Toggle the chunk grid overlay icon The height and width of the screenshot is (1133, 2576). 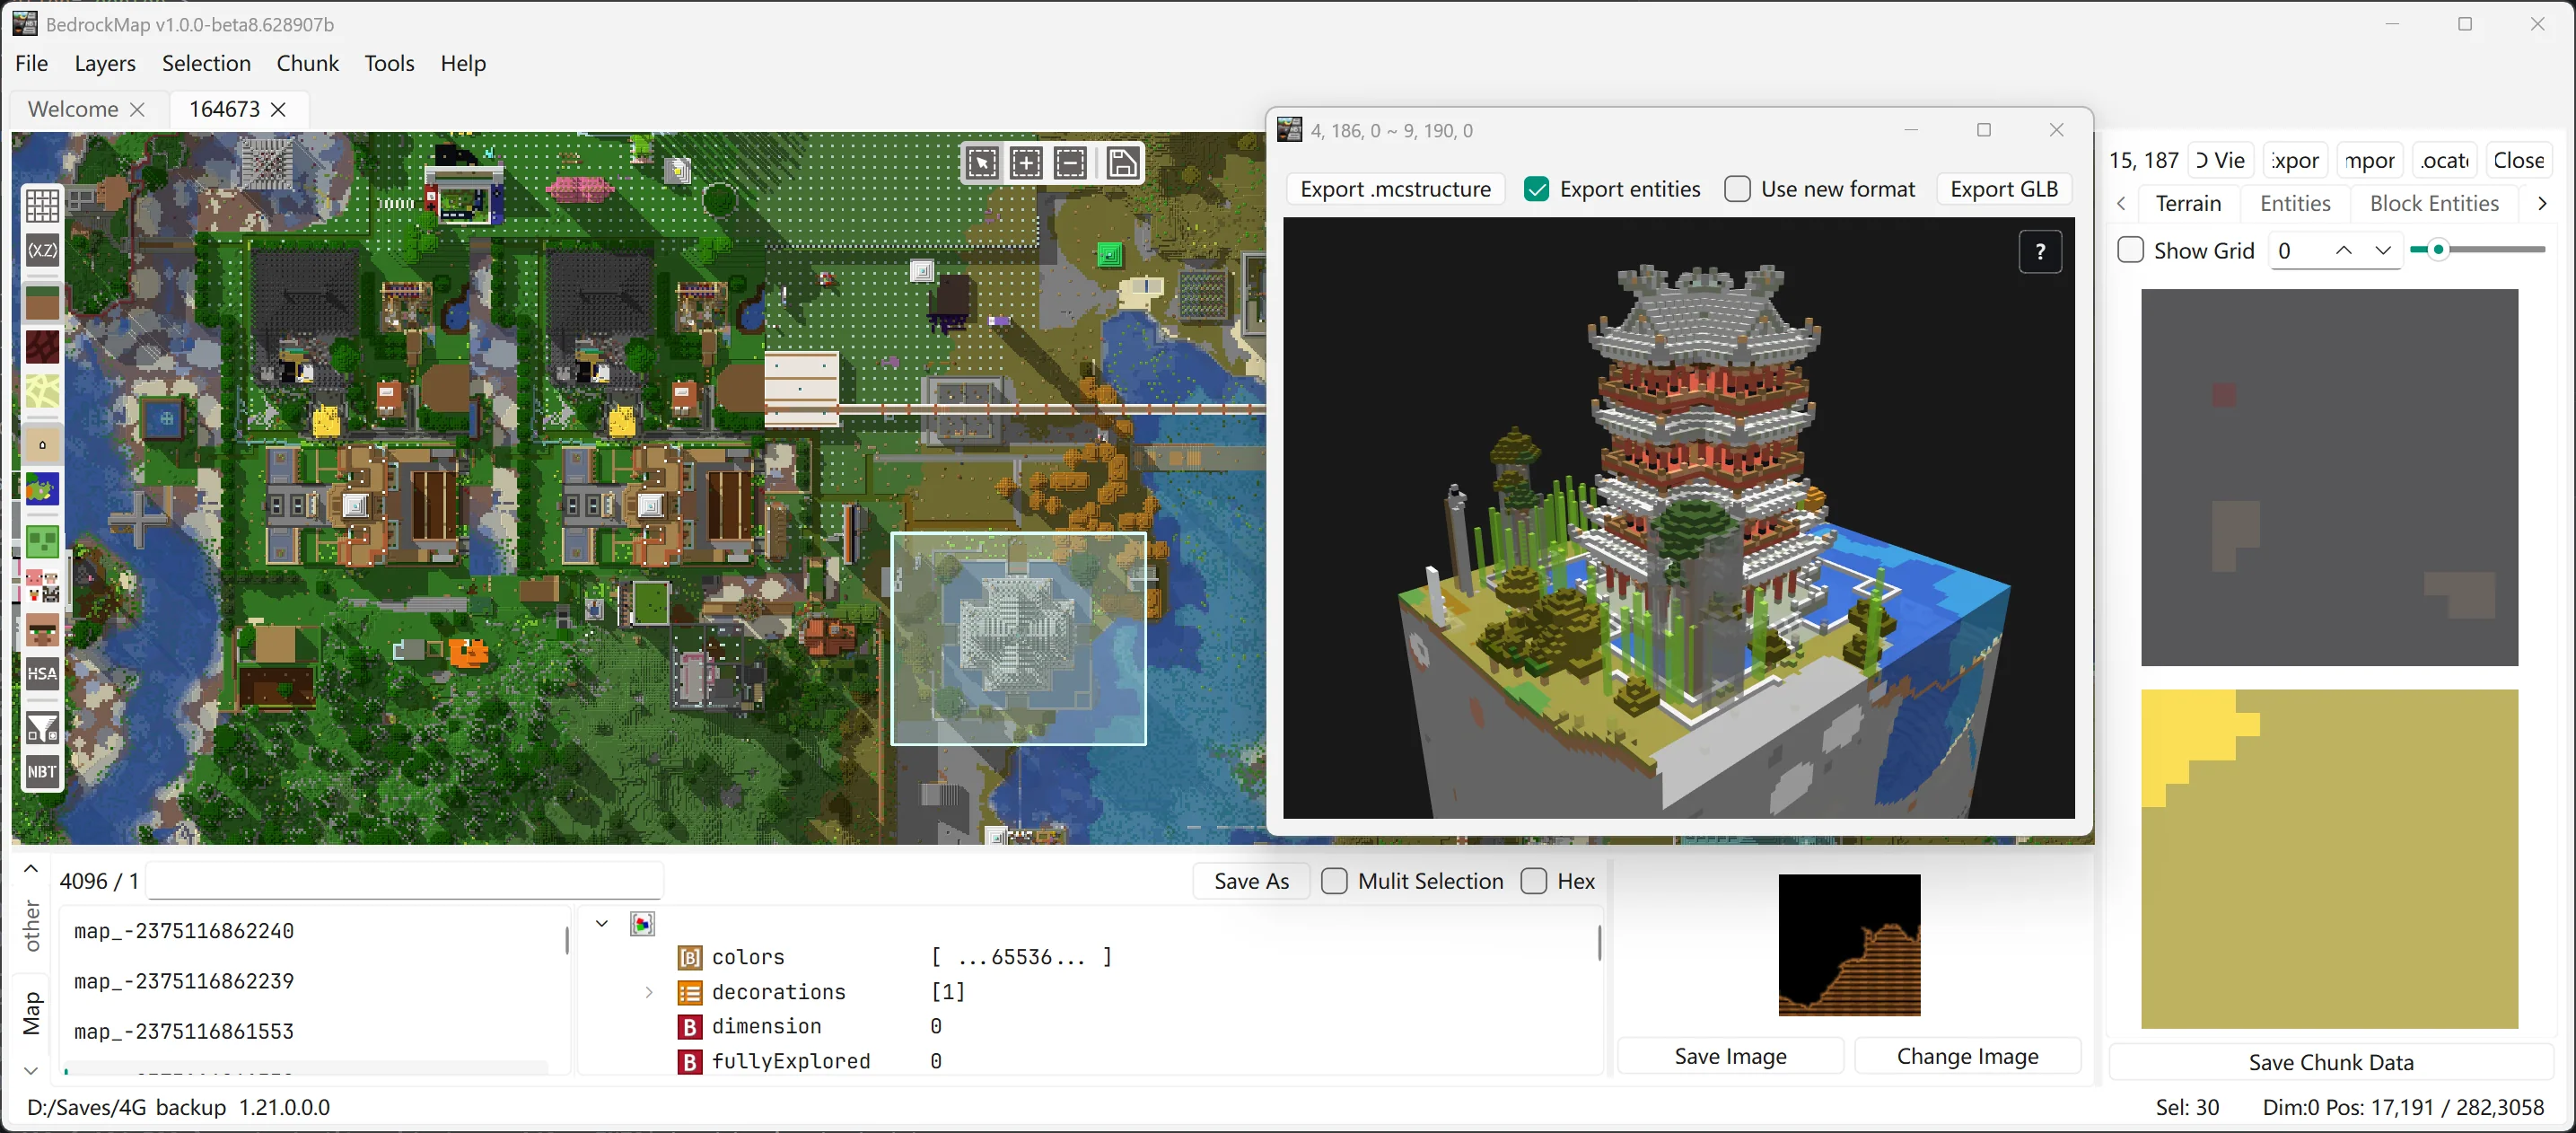coord(42,206)
